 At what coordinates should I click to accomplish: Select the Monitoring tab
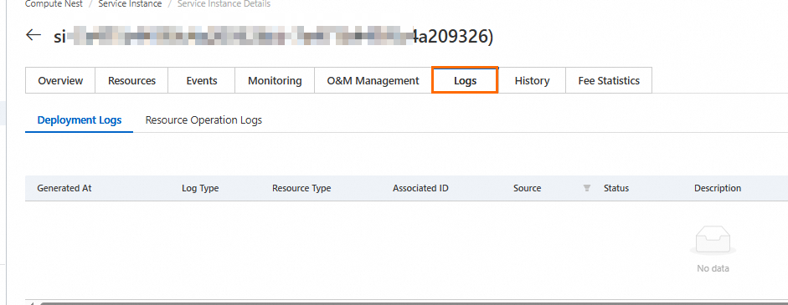pos(275,81)
